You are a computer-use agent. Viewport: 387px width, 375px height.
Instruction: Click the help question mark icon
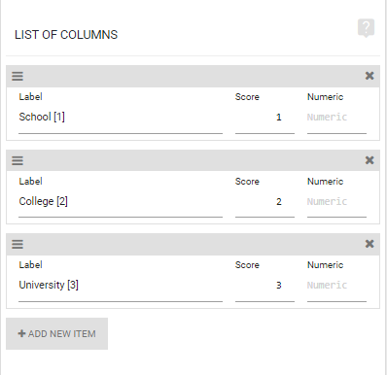coord(366,28)
